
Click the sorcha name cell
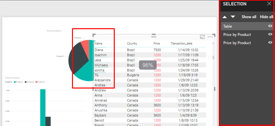tap(99, 70)
